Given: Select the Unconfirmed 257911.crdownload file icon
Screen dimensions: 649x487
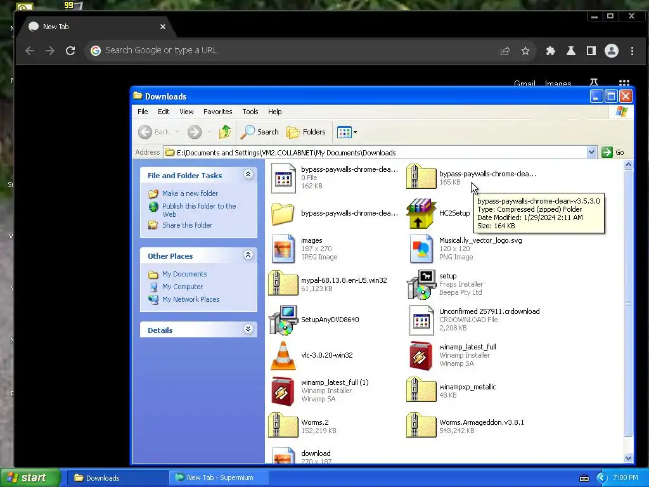Looking at the screenshot, I should coord(421,320).
